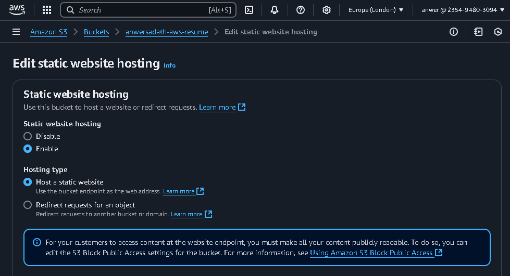Screen dimensions: 510x276
Task: Open the AWS services grid menu
Action: click(x=47, y=10)
